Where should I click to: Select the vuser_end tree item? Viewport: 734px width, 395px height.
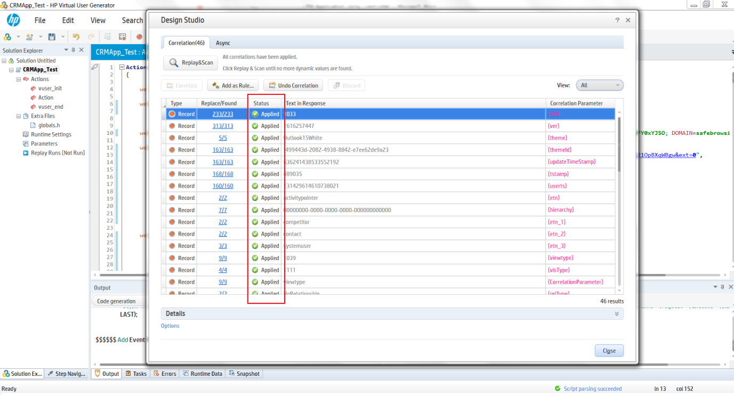[51, 107]
